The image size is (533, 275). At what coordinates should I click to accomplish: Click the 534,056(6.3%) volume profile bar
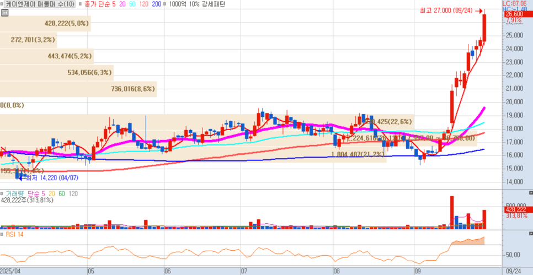click(57, 72)
